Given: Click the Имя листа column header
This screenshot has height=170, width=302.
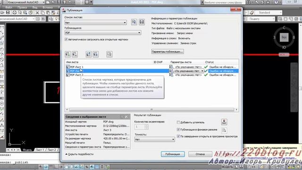Looking at the screenshot, I should click(72, 62).
